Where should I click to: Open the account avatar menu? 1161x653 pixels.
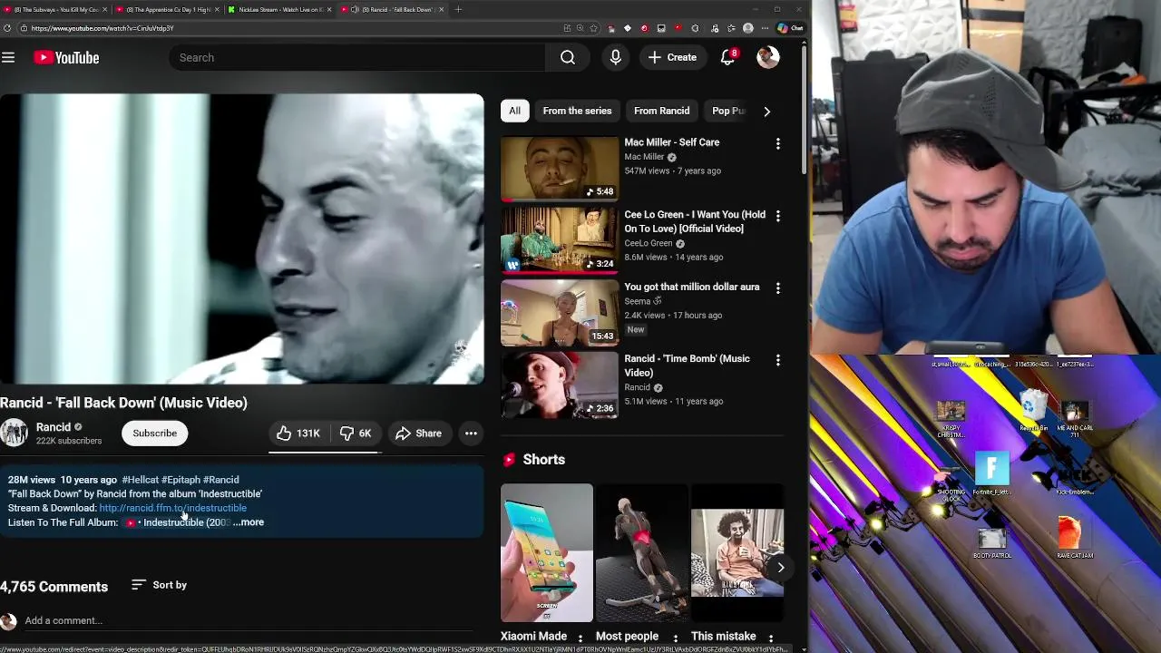[x=768, y=57]
